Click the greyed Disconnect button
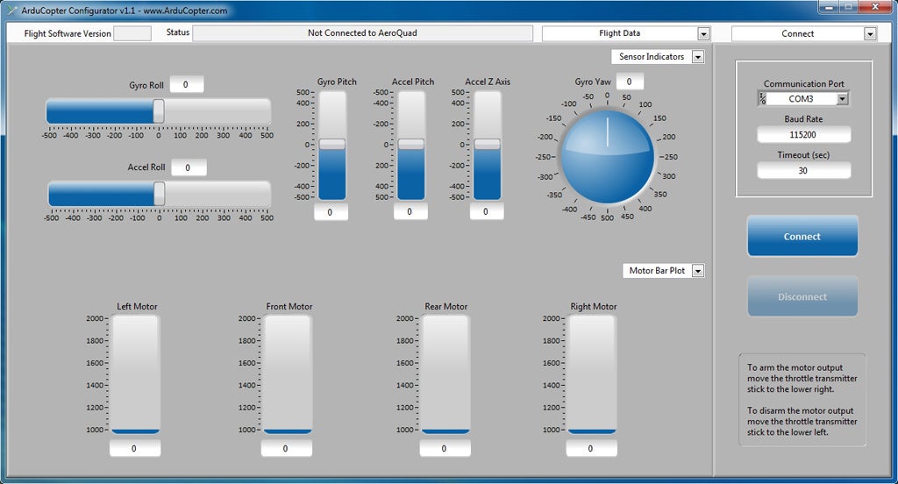Image resolution: width=898 pixels, height=484 pixels. 802,296
